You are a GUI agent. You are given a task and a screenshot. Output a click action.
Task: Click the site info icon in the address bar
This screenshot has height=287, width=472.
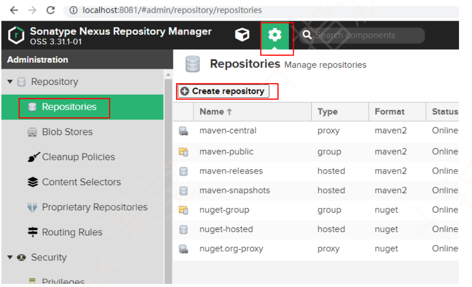(73, 11)
